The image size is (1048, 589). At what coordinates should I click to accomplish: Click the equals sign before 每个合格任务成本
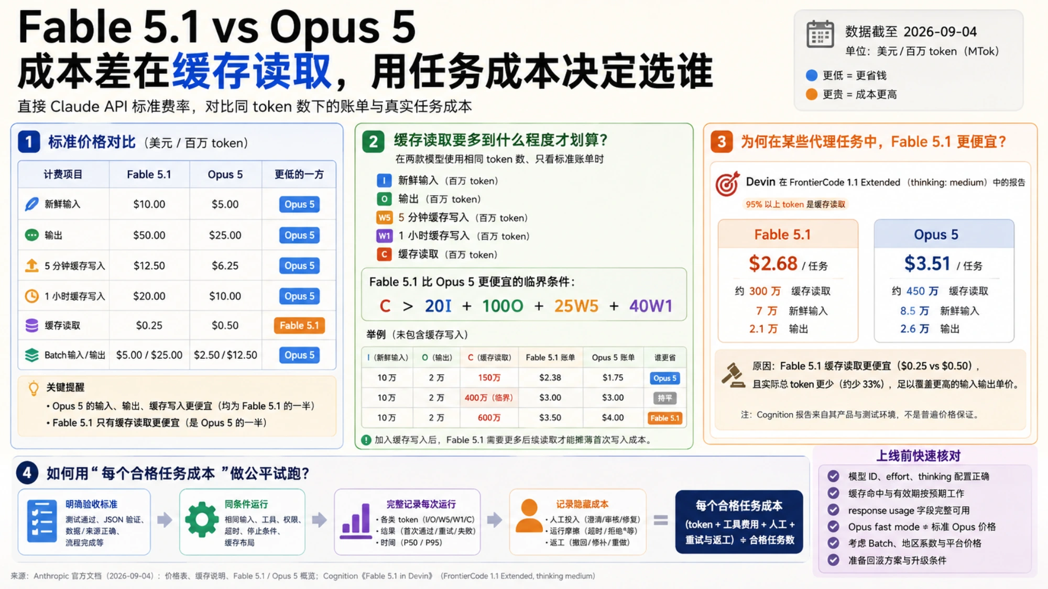point(661,520)
